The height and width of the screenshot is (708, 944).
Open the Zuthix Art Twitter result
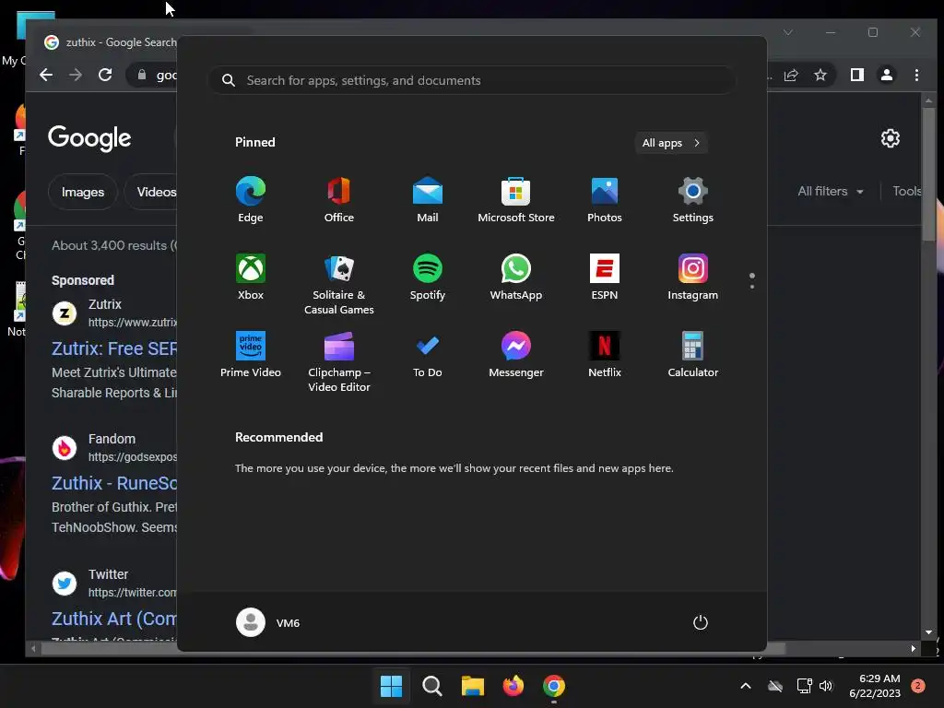click(x=114, y=619)
